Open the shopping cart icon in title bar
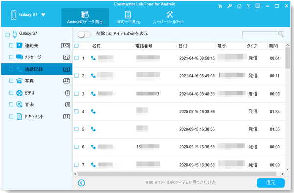 [x=220, y=6]
